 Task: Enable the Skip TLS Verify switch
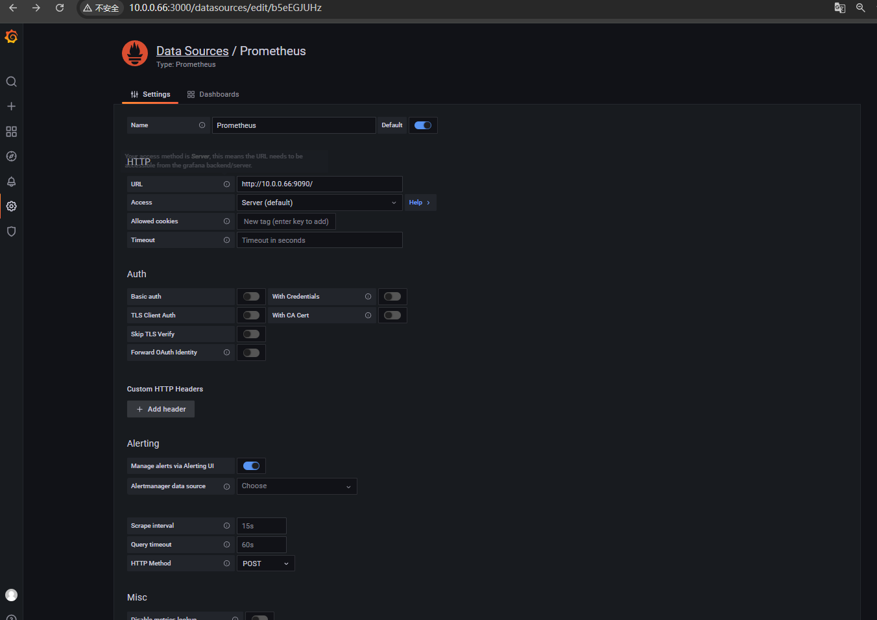pos(251,334)
